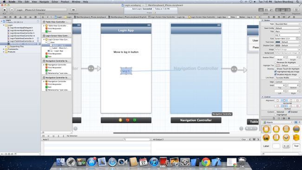The width and height of the screenshot is (302, 170).
Task: Uncheck Highlighted Adjusts Image
Action: pos(275,72)
